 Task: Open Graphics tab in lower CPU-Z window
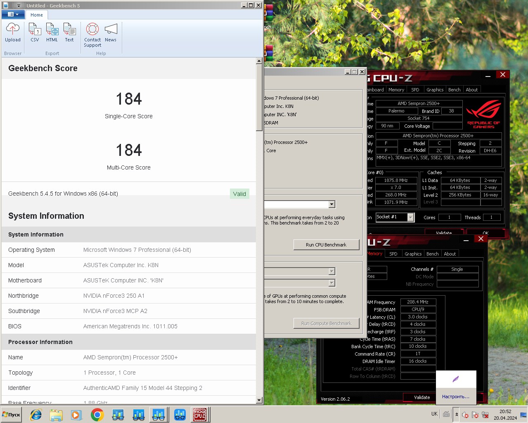click(x=413, y=254)
